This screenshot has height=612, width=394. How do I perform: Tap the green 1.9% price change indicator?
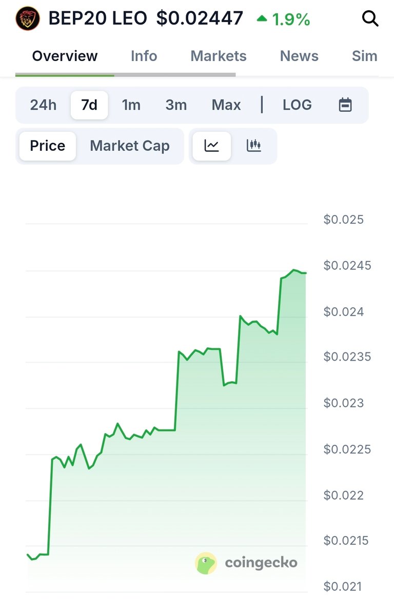[284, 19]
